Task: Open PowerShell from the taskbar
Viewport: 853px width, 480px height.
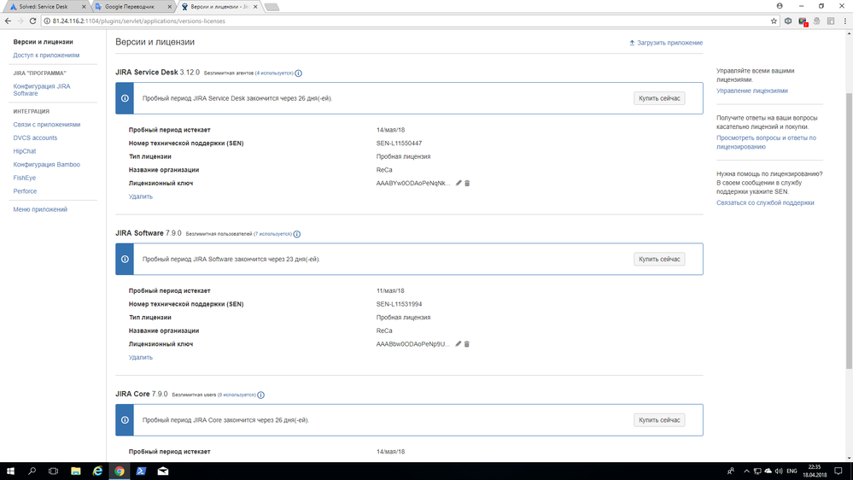Action: (x=141, y=471)
